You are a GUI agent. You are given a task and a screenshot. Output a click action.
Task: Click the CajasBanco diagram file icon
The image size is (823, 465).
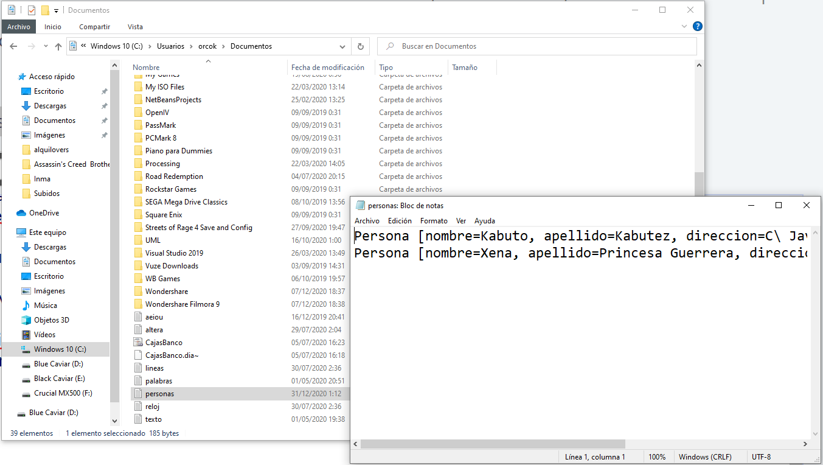point(138,343)
